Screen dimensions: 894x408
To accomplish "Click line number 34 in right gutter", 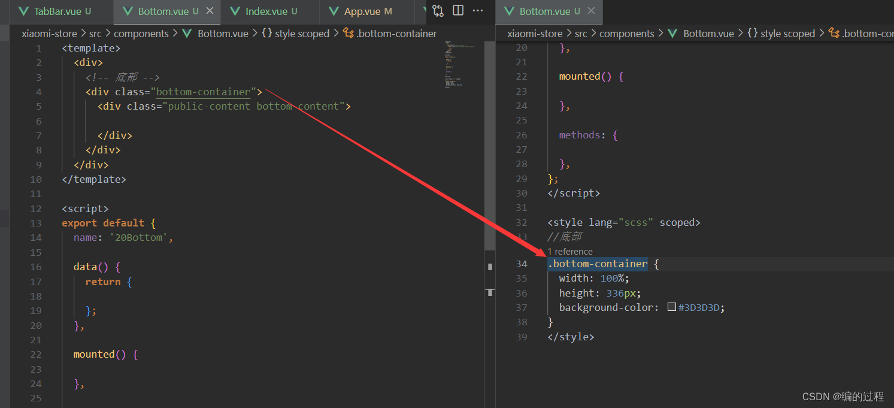I will click(521, 264).
